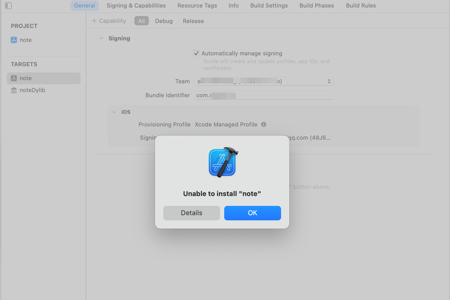Toggle the navigator sidebar visibility
The height and width of the screenshot is (300, 450).
(8, 5)
